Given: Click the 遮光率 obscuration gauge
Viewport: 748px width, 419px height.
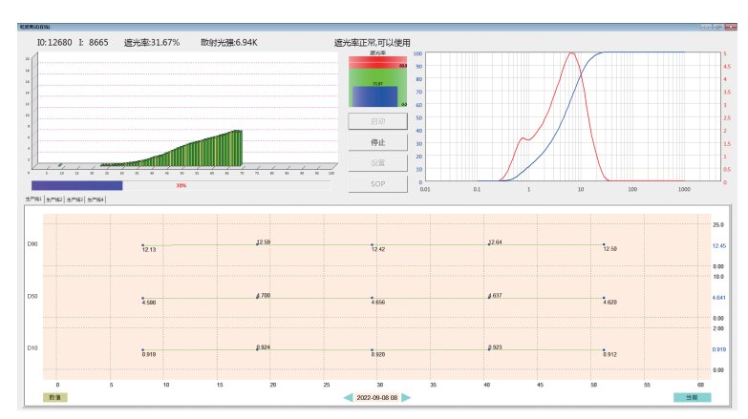Looking at the screenshot, I should point(378,81).
